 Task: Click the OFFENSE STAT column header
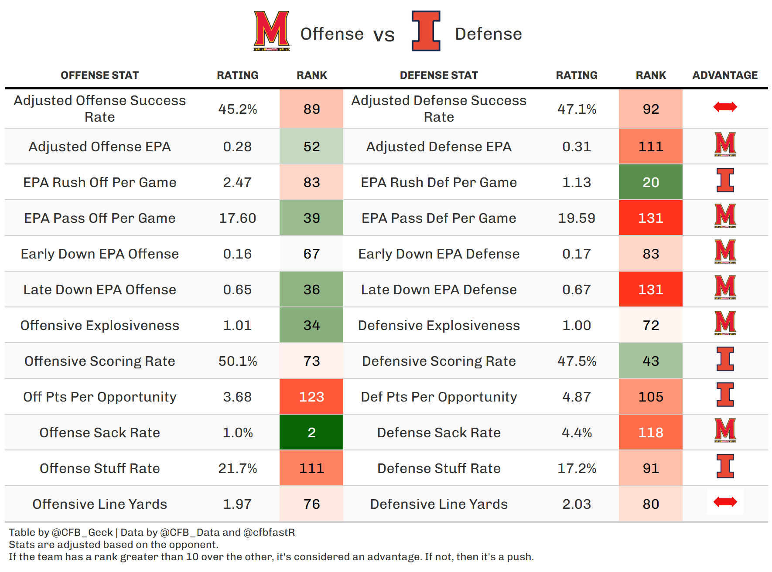[99, 75]
